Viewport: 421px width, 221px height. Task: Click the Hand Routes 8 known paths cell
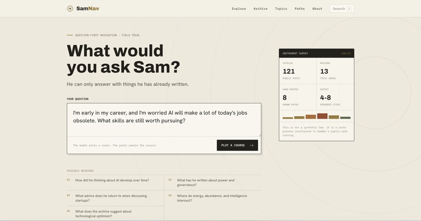[x=298, y=97]
